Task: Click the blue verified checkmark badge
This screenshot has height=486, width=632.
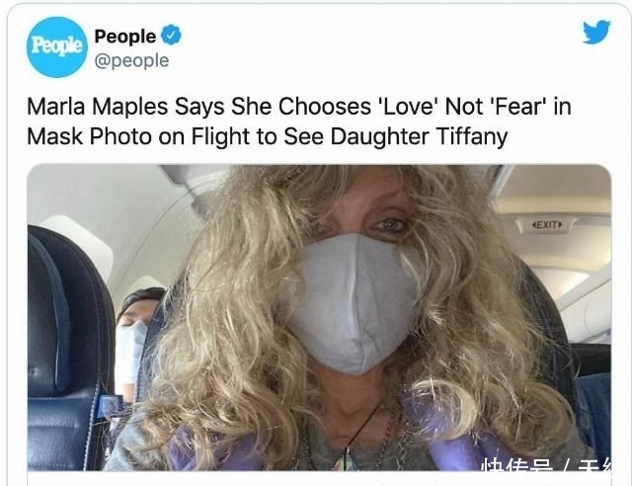Action: [171, 36]
